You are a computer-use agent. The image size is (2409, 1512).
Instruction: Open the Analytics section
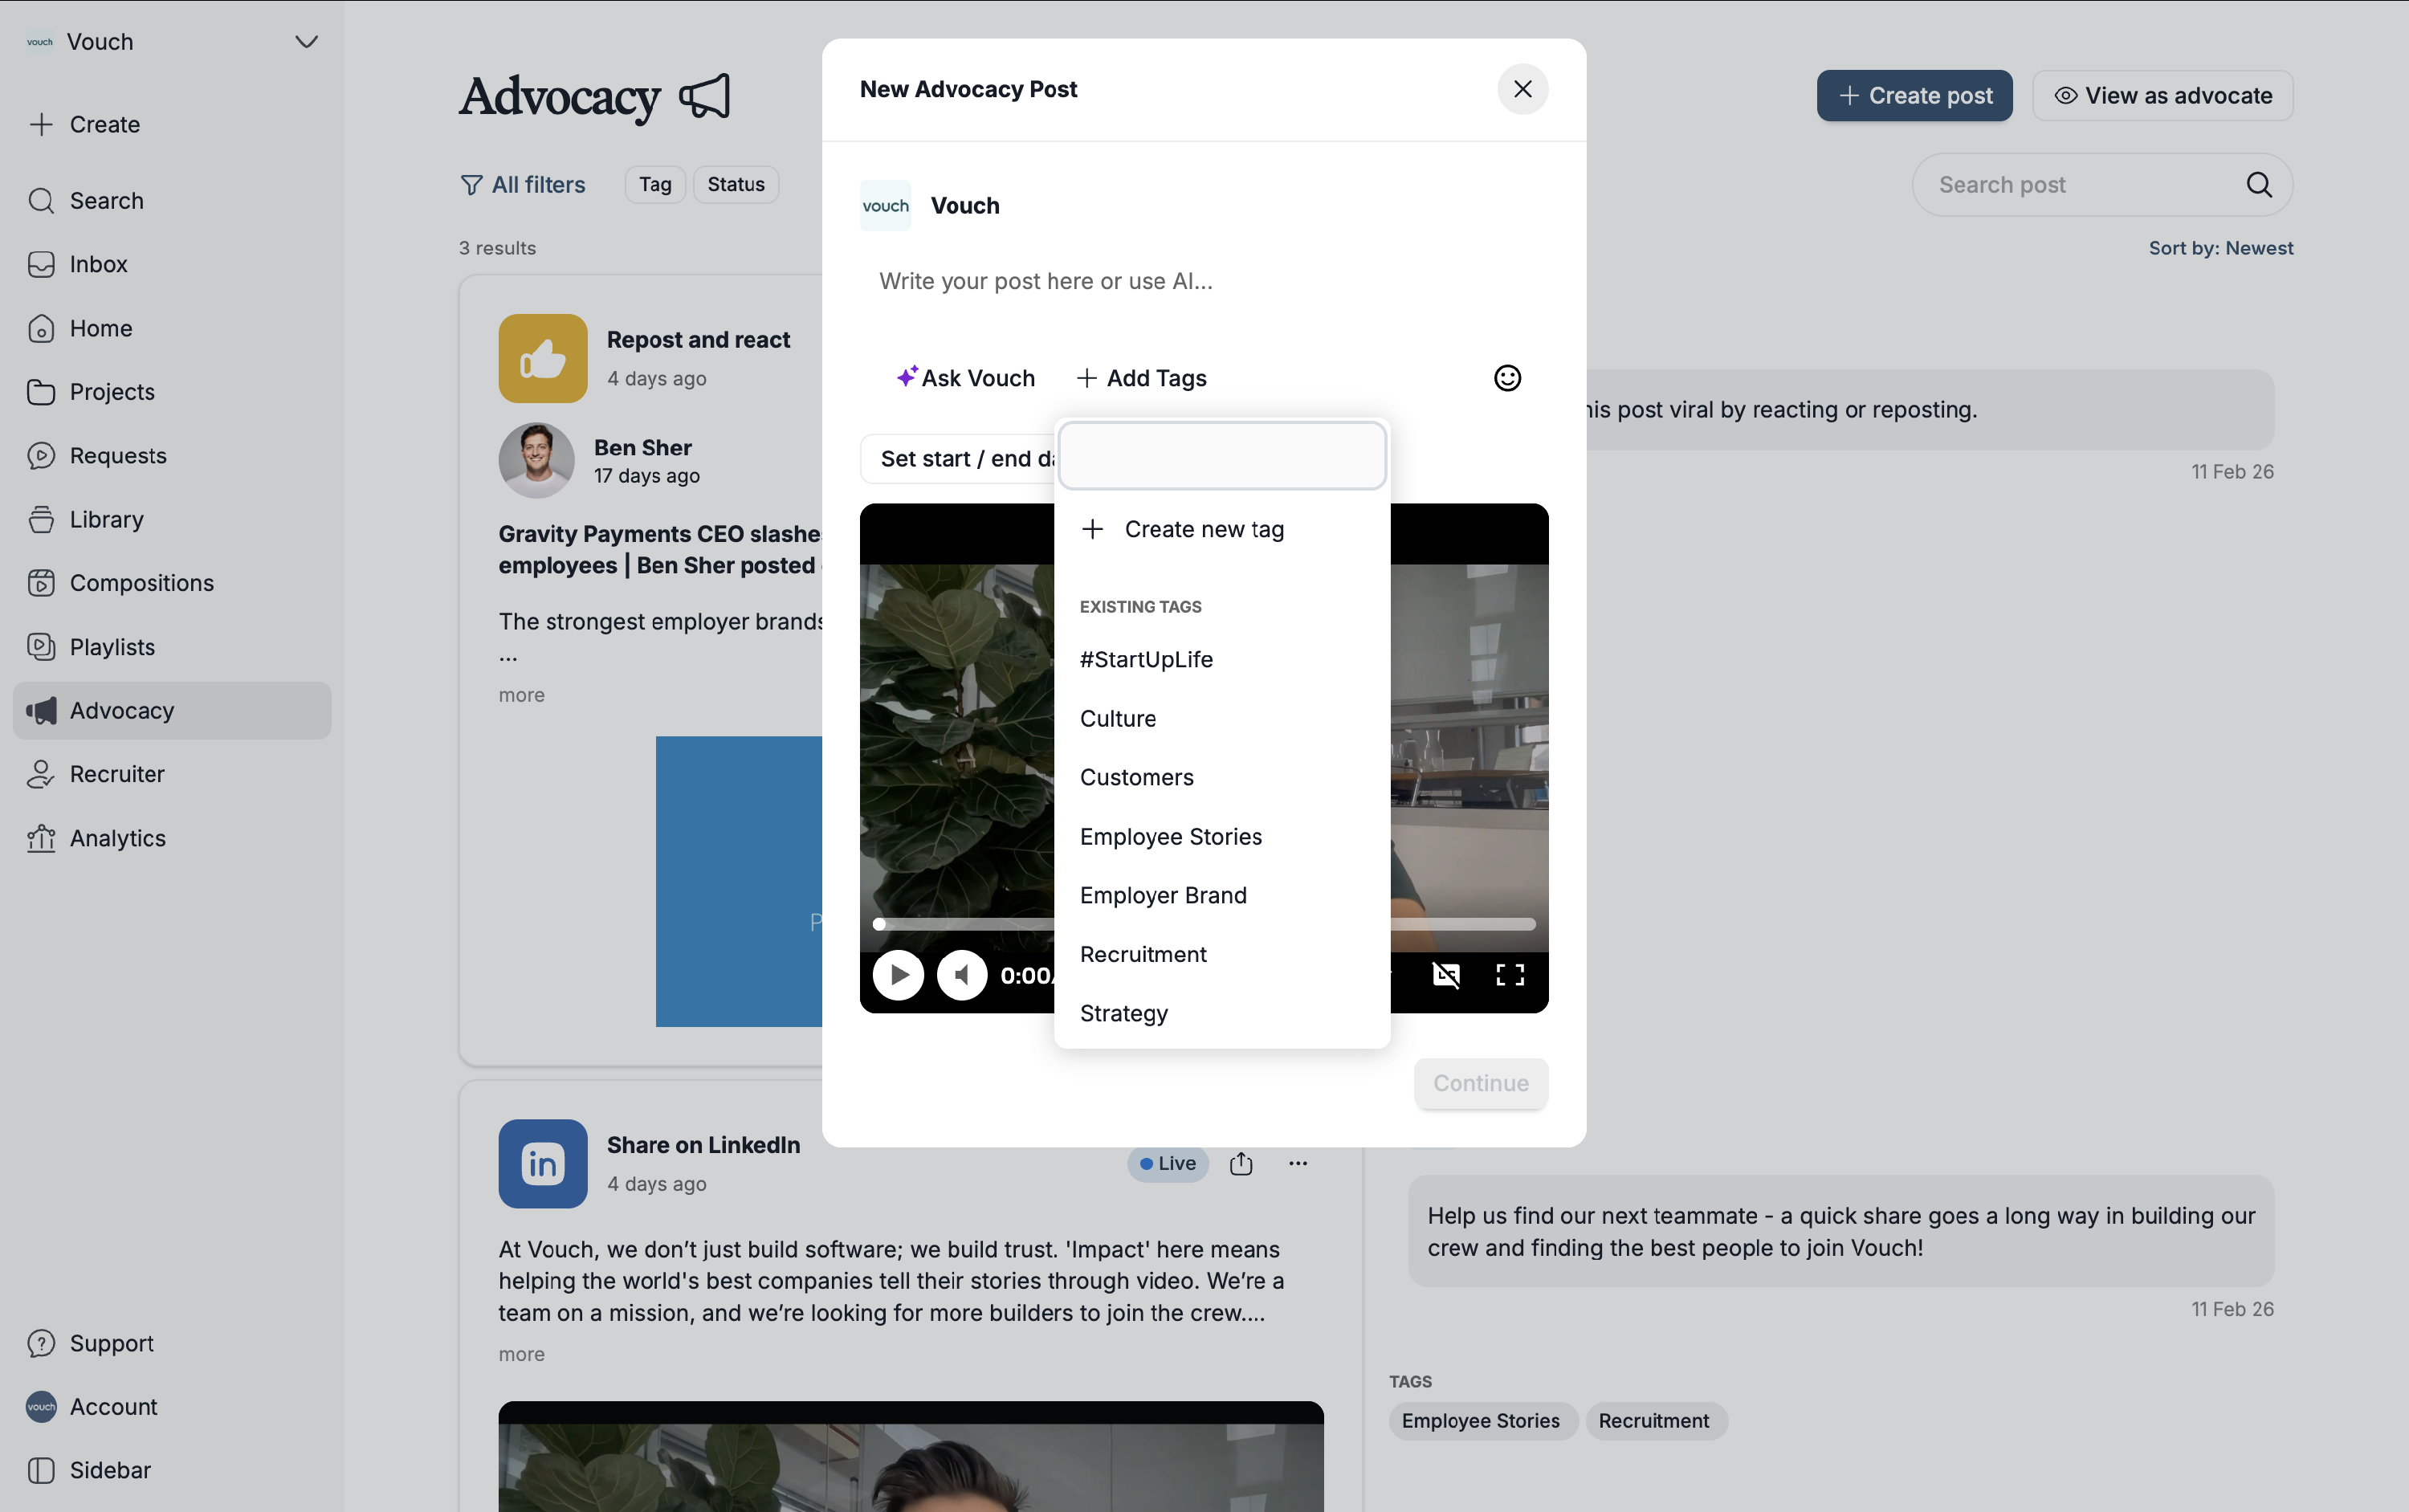[117, 838]
